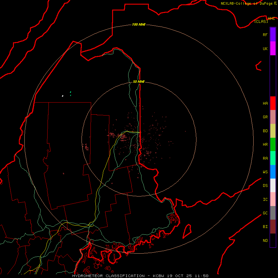Click the [CLAS] unit label
This screenshot has width=278, height=278.
[x=261, y=22]
